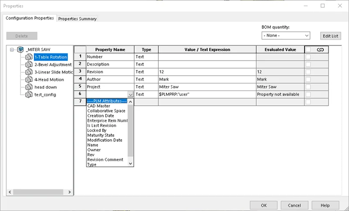Viewport: 349px width, 211px height.
Task: Toggle the header checkbox beside link icon
Action: pyautogui.click(x=308, y=50)
